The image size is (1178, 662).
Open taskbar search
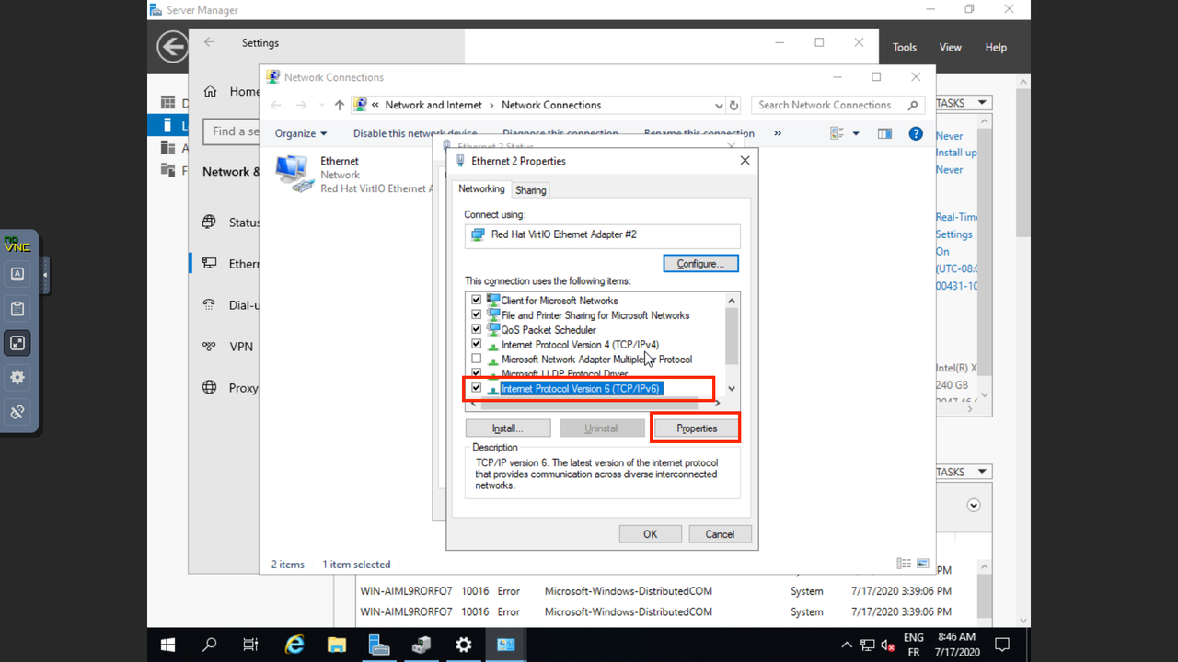210,645
